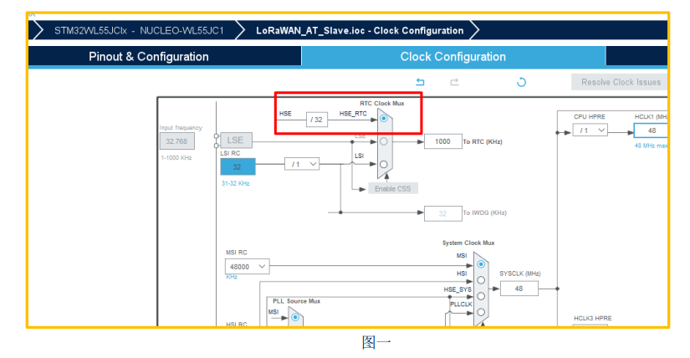690x358 pixels.
Task: Open LoRaWAN_AT_Slave.ioc Clock Configuration breadcrumb
Action: [x=360, y=31]
